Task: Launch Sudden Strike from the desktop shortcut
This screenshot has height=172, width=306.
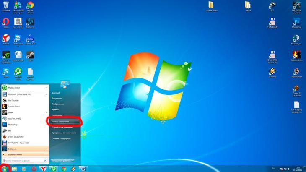Action: tap(297, 56)
